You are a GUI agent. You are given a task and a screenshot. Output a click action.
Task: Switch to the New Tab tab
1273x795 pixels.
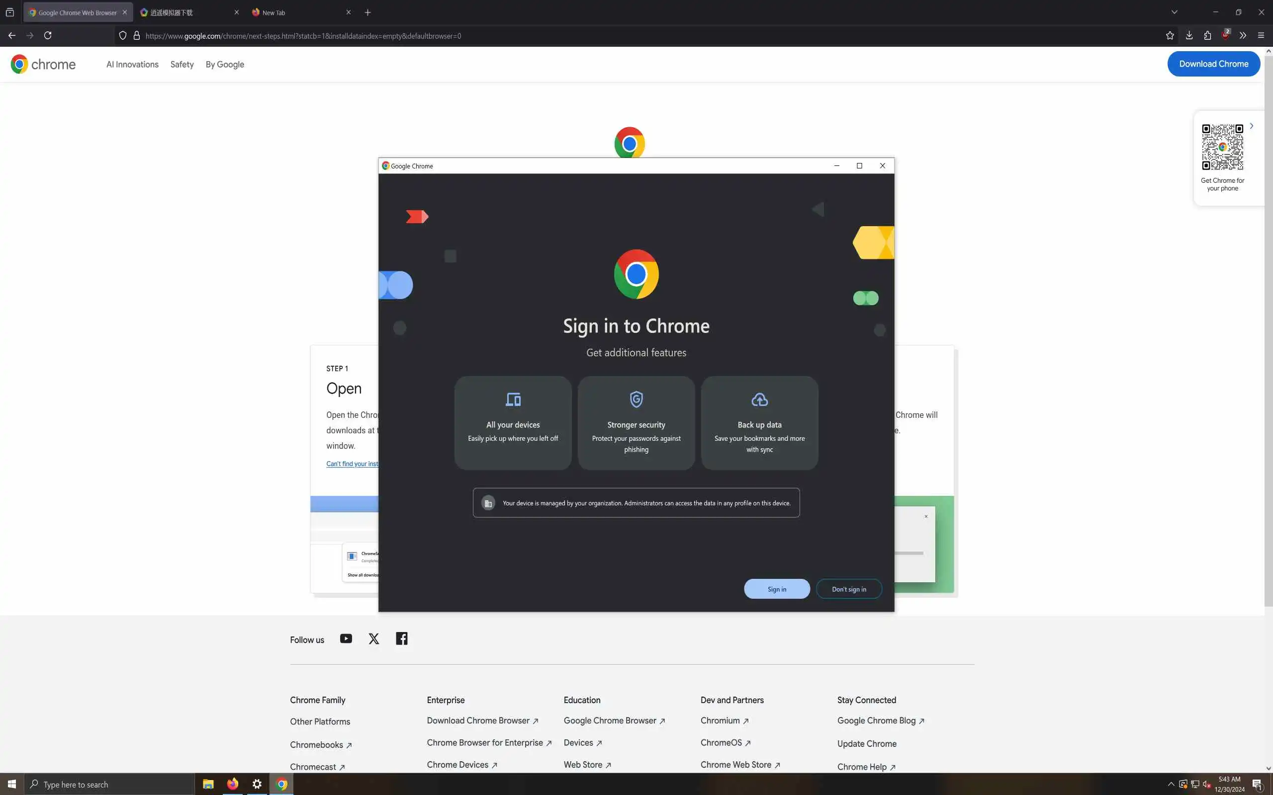[297, 12]
